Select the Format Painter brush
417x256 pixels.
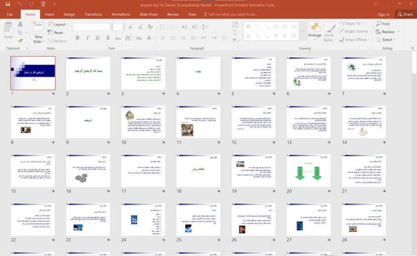(20, 41)
